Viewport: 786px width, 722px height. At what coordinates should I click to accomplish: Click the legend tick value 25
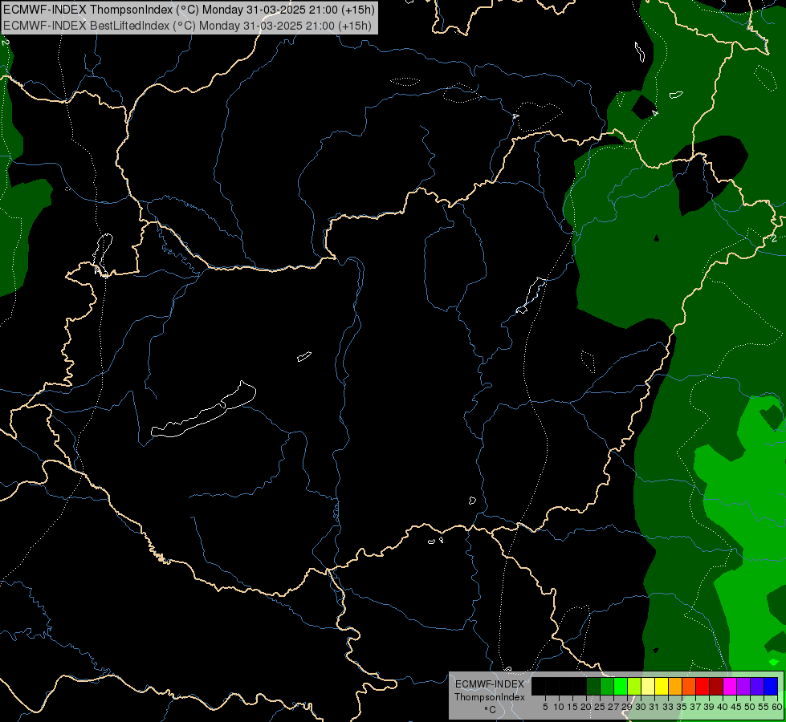pos(600,707)
